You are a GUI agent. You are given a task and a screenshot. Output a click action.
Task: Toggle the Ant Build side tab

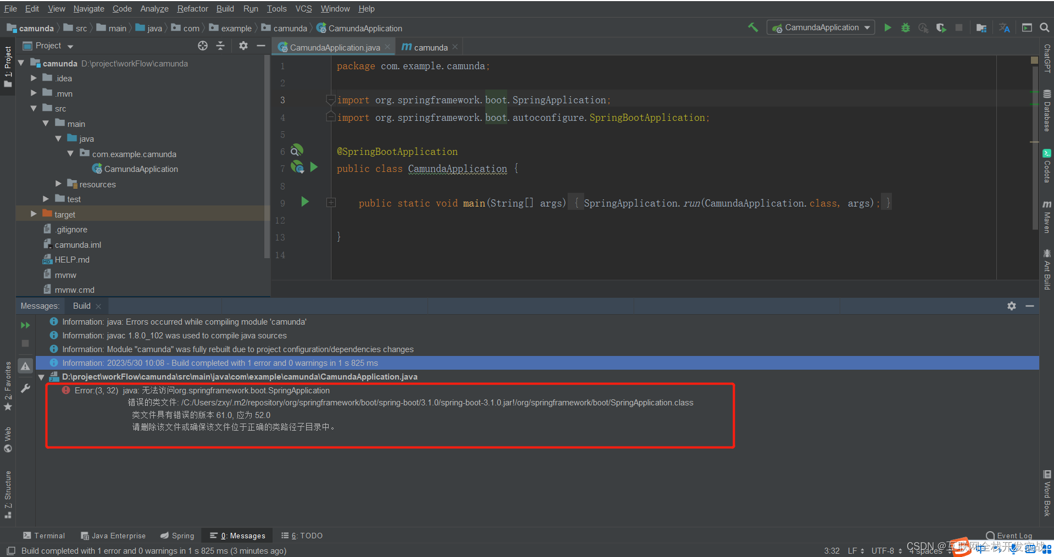tap(1047, 269)
